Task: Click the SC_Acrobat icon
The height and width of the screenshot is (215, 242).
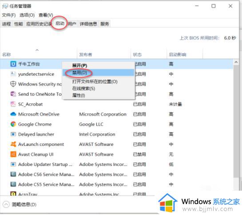Action: (x=13, y=104)
